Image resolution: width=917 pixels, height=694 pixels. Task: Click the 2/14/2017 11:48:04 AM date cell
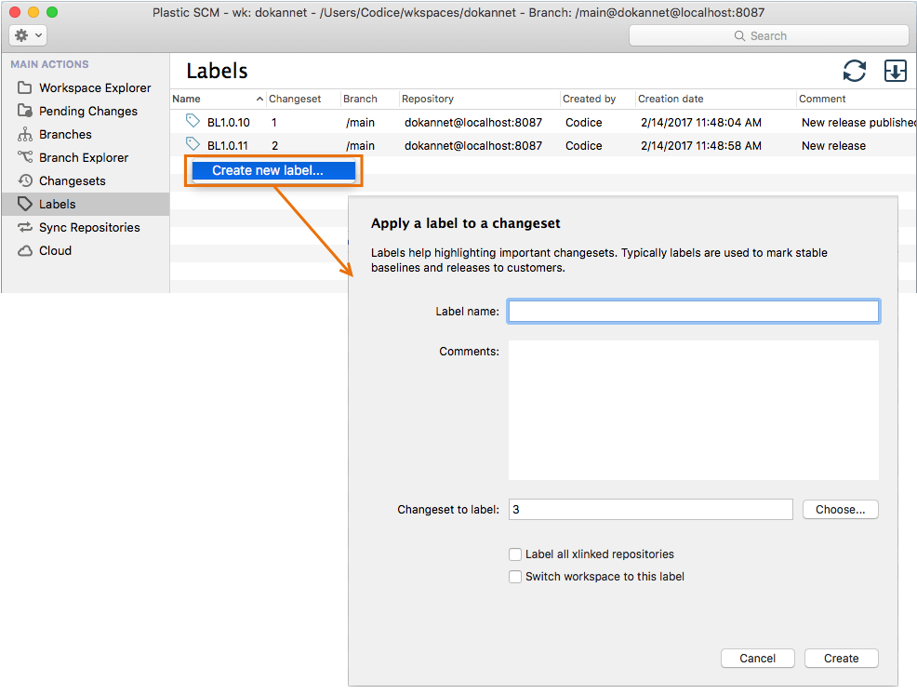701,122
